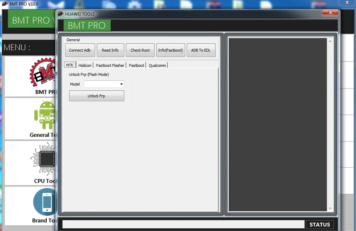The height and width of the screenshot is (231, 356).
Task: Click the Info(Fastboot) button
Action: [x=170, y=50]
